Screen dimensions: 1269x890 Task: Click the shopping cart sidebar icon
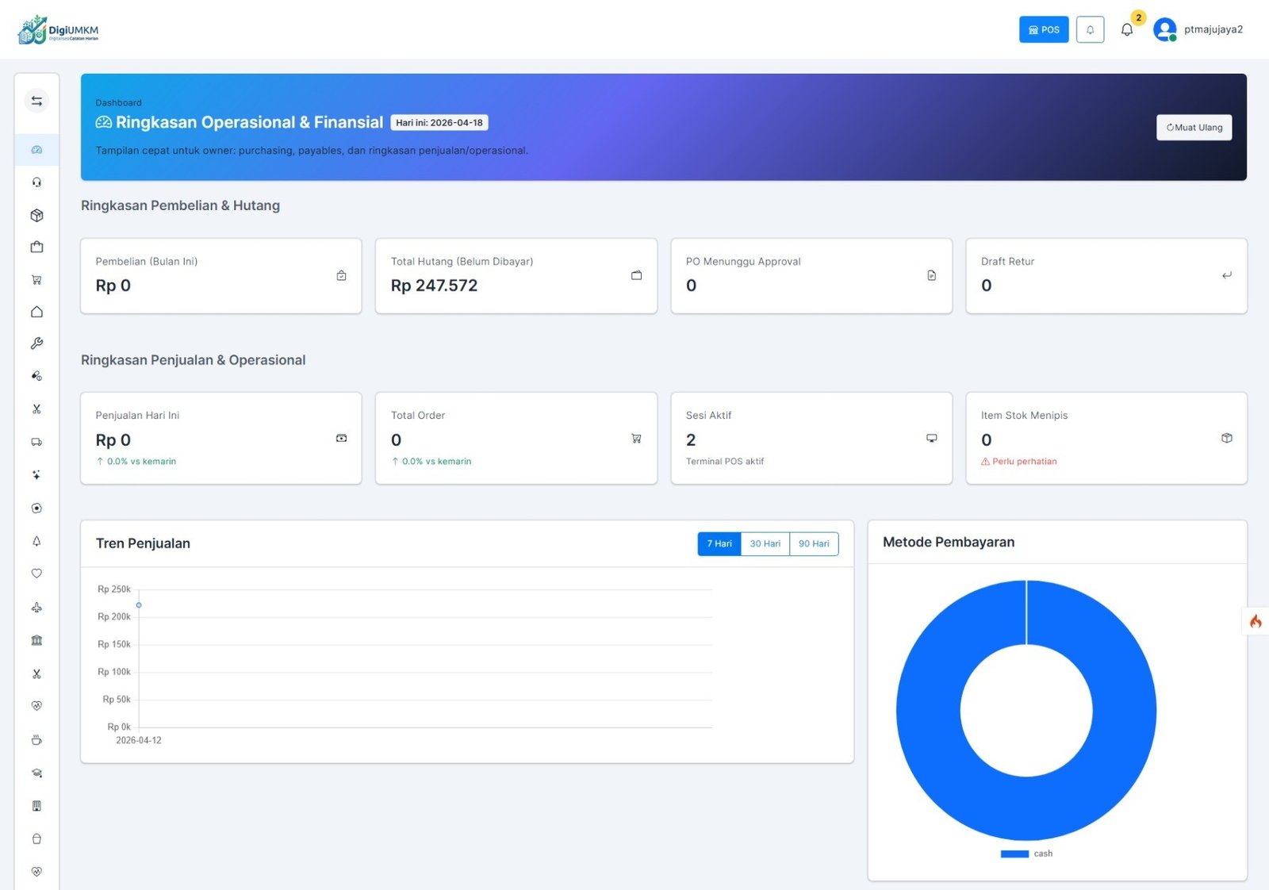[x=36, y=280]
